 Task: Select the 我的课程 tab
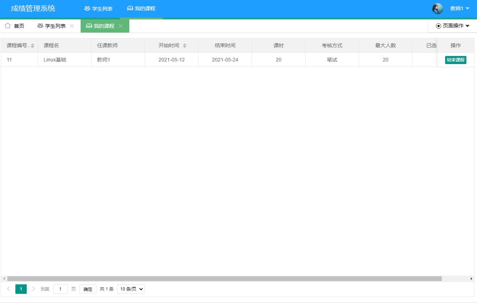104,26
